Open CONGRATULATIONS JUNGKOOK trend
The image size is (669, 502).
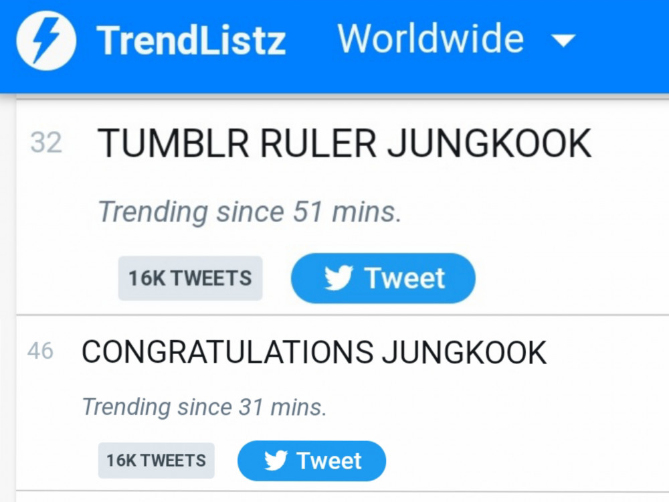coord(314,353)
